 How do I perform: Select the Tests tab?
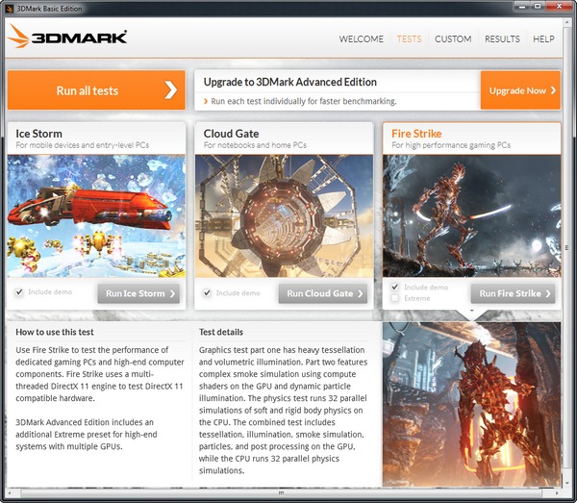(409, 39)
